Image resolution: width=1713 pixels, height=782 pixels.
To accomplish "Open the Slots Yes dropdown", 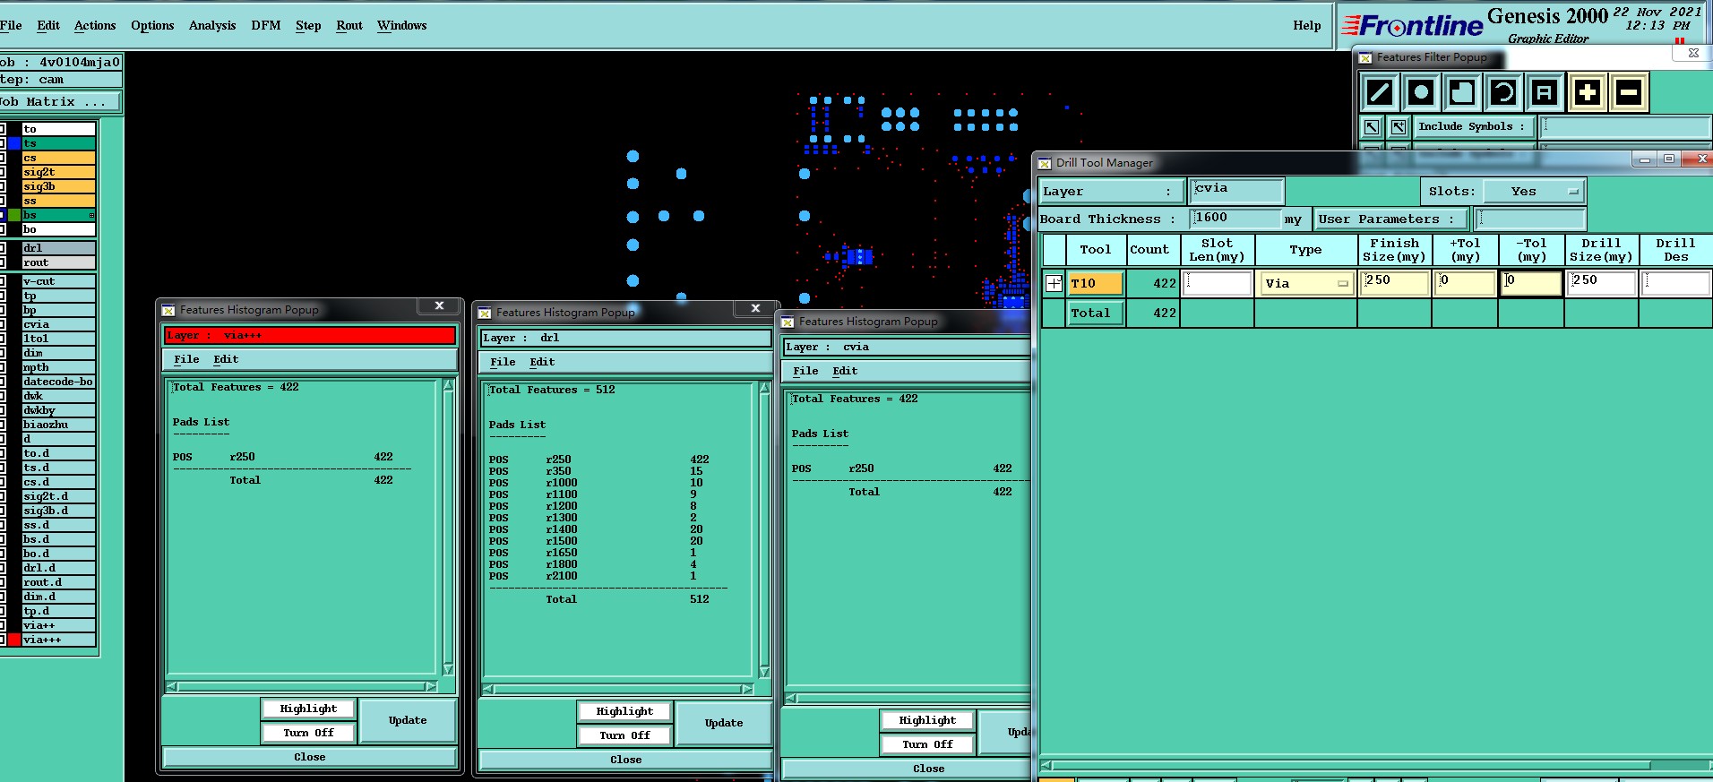I will [x=1534, y=192].
